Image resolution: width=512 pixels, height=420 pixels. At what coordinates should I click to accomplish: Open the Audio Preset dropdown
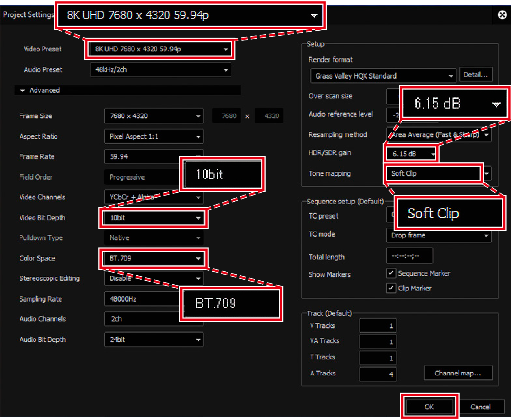(x=160, y=70)
